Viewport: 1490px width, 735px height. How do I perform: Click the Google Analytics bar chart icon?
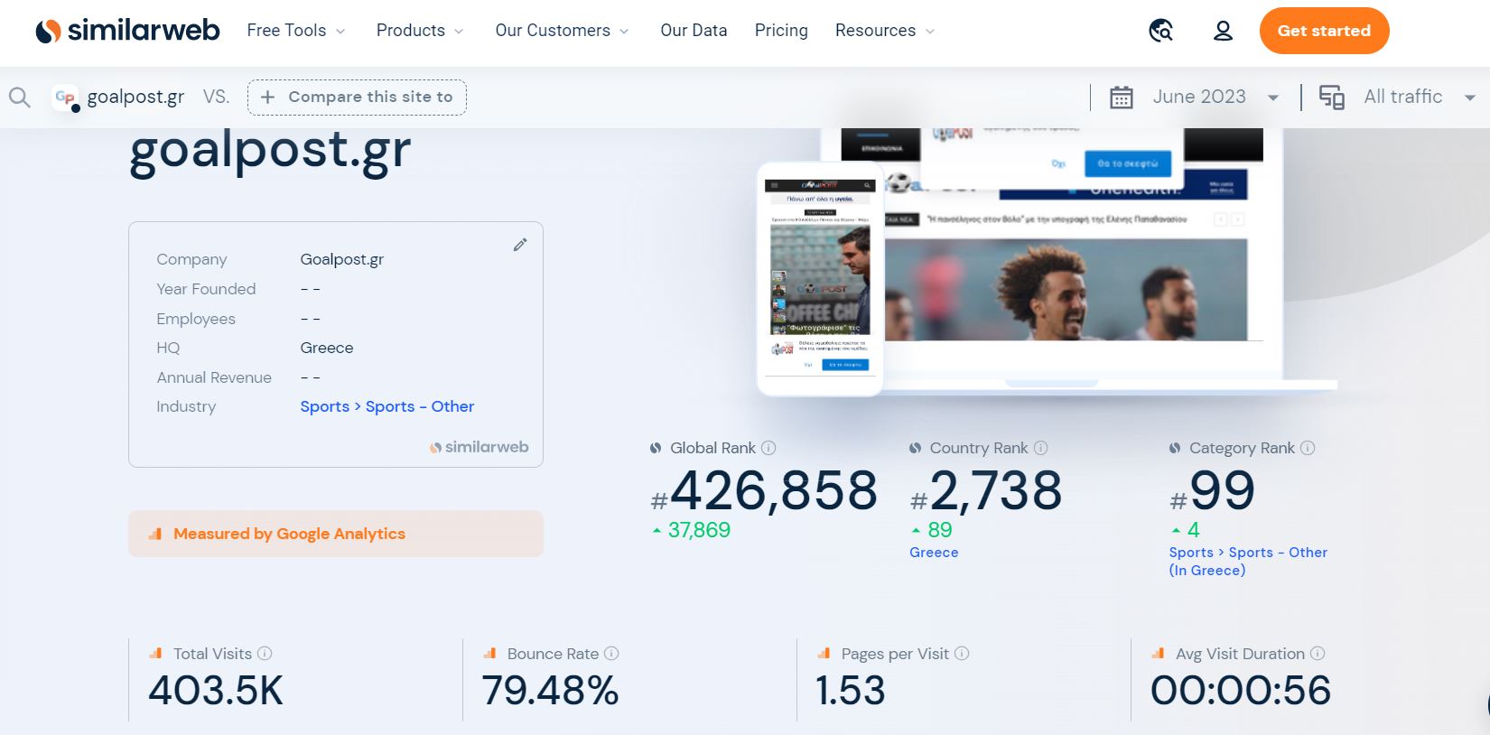pos(155,534)
